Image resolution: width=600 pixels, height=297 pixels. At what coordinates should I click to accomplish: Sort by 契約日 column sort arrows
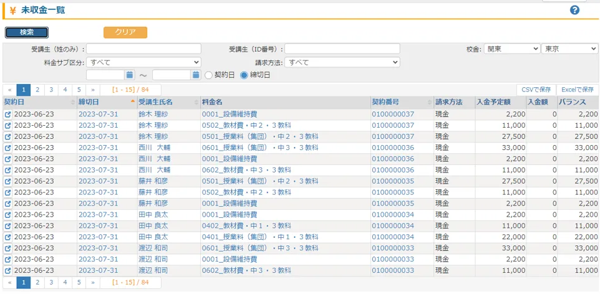click(73, 102)
